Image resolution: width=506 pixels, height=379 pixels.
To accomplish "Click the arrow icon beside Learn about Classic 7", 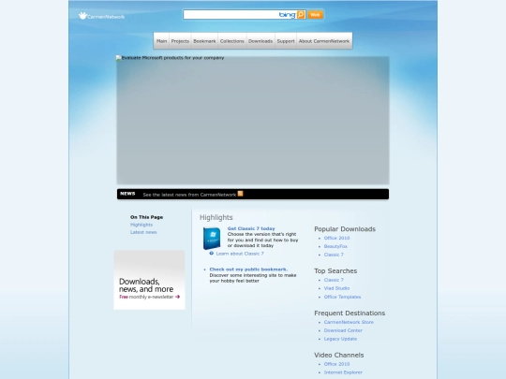I will click(x=212, y=254).
